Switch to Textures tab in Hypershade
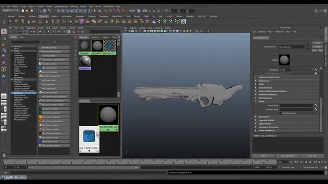Screen dimensions: 328x184 [x=95, y=37]
